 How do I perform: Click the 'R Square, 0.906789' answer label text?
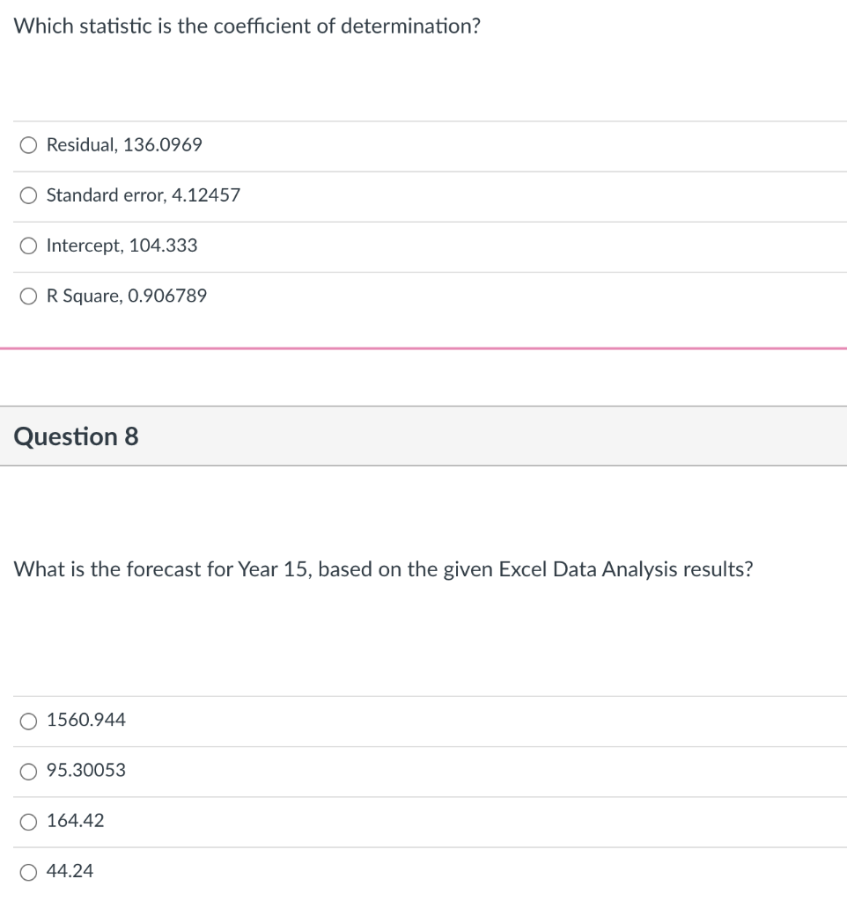(x=127, y=296)
